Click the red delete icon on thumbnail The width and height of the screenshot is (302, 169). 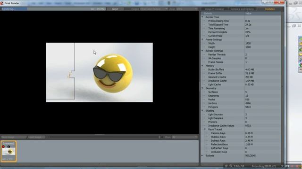click(x=3, y=146)
